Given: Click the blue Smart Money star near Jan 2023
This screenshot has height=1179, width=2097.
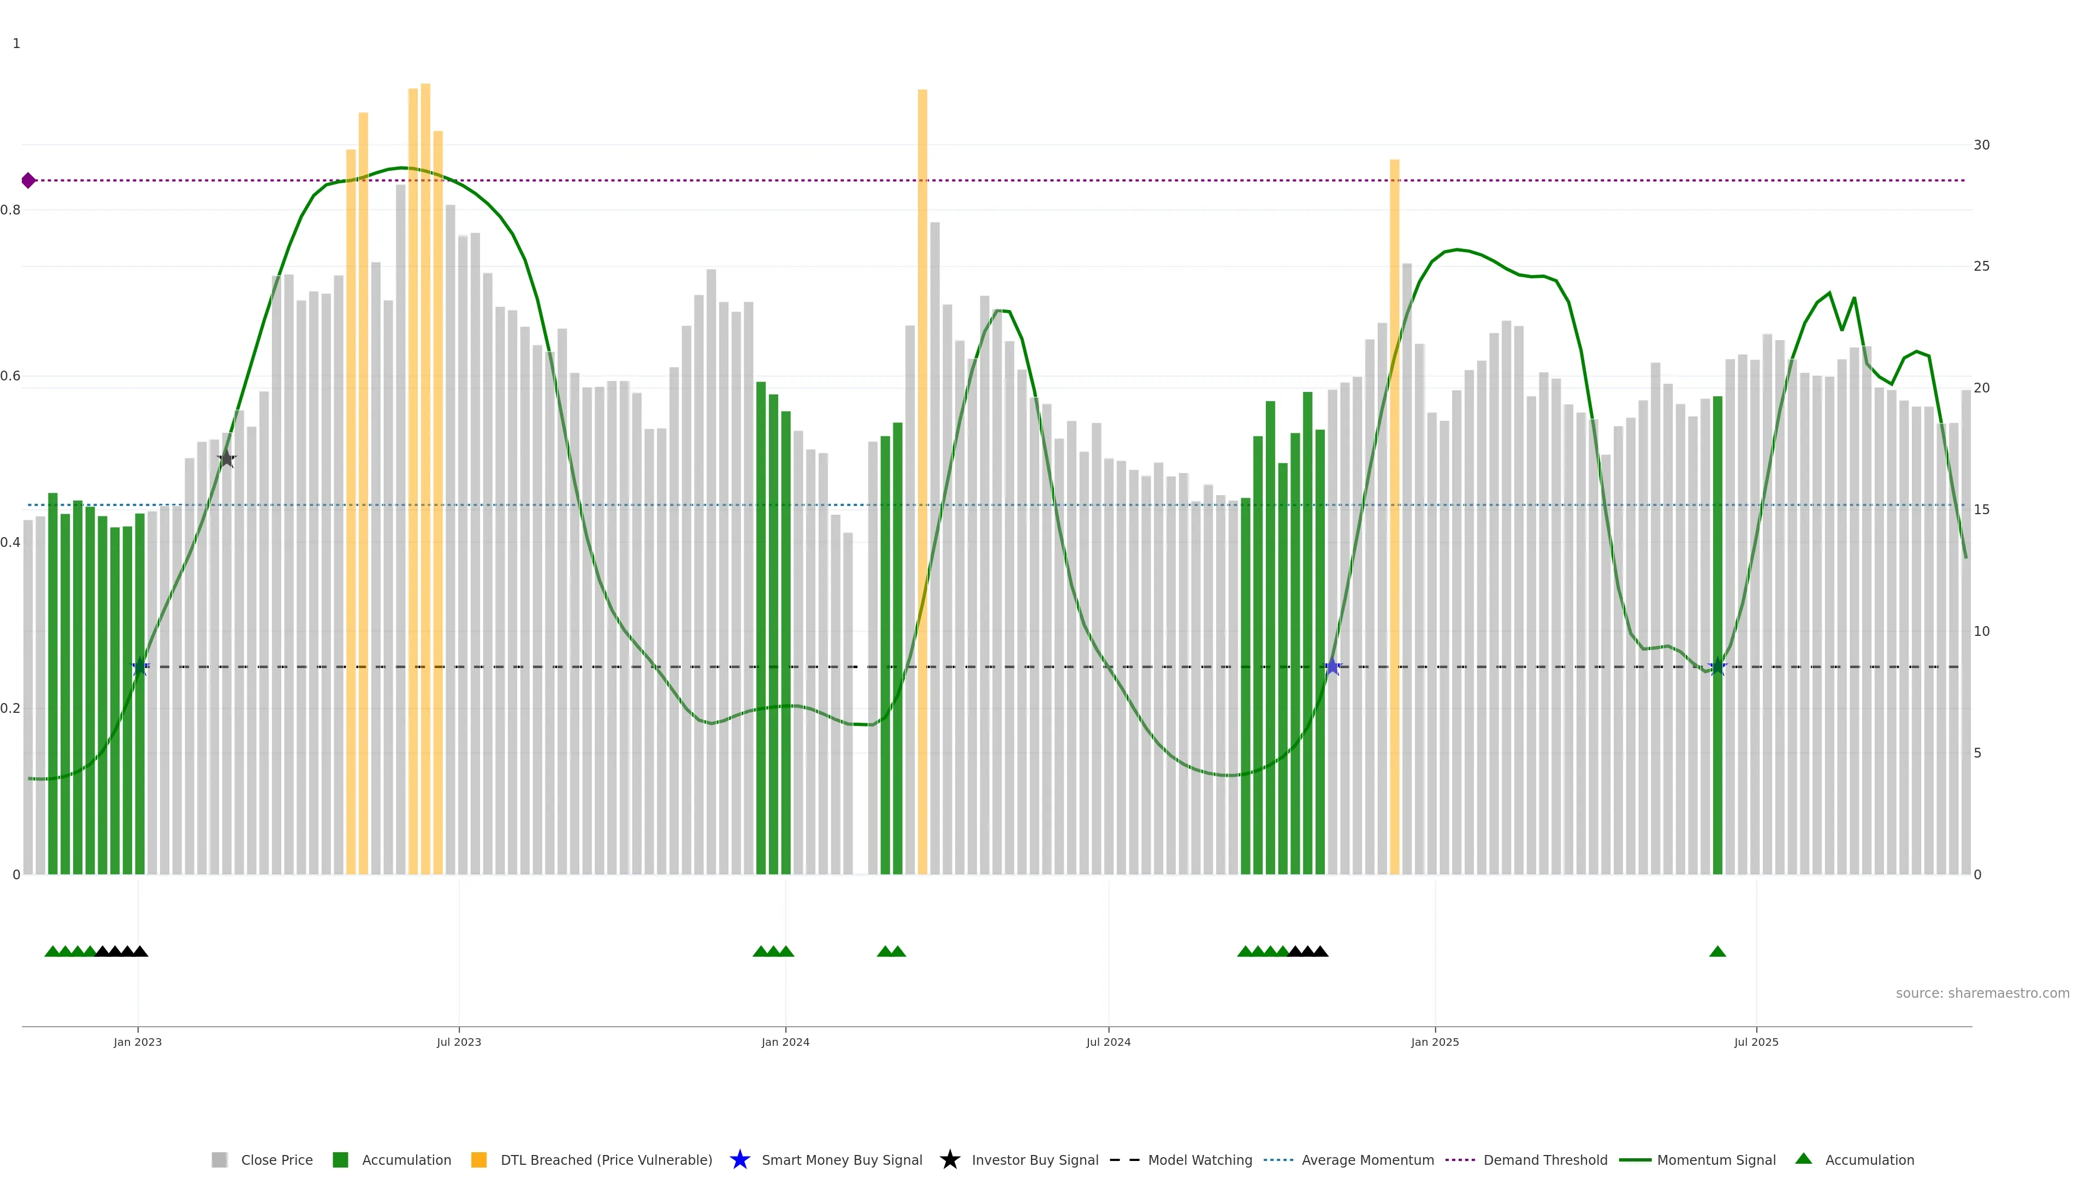Looking at the screenshot, I should coord(140,667).
